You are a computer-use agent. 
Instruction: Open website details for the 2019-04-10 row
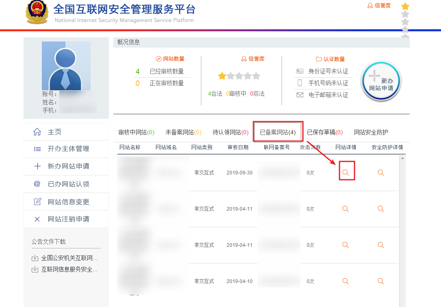346,281
